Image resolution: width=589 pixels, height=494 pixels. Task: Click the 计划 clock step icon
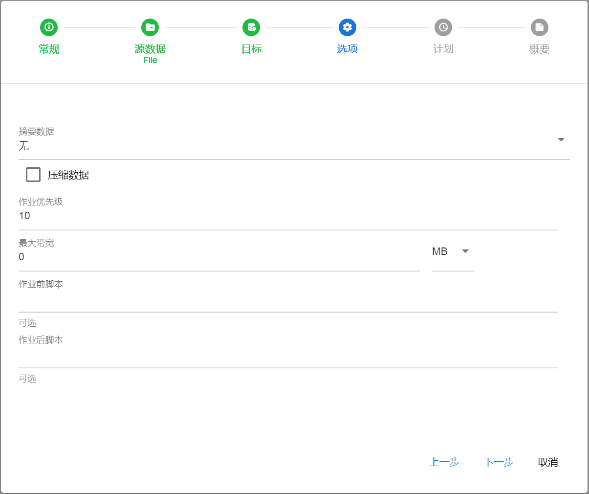pyautogui.click(x=443, y=27)
